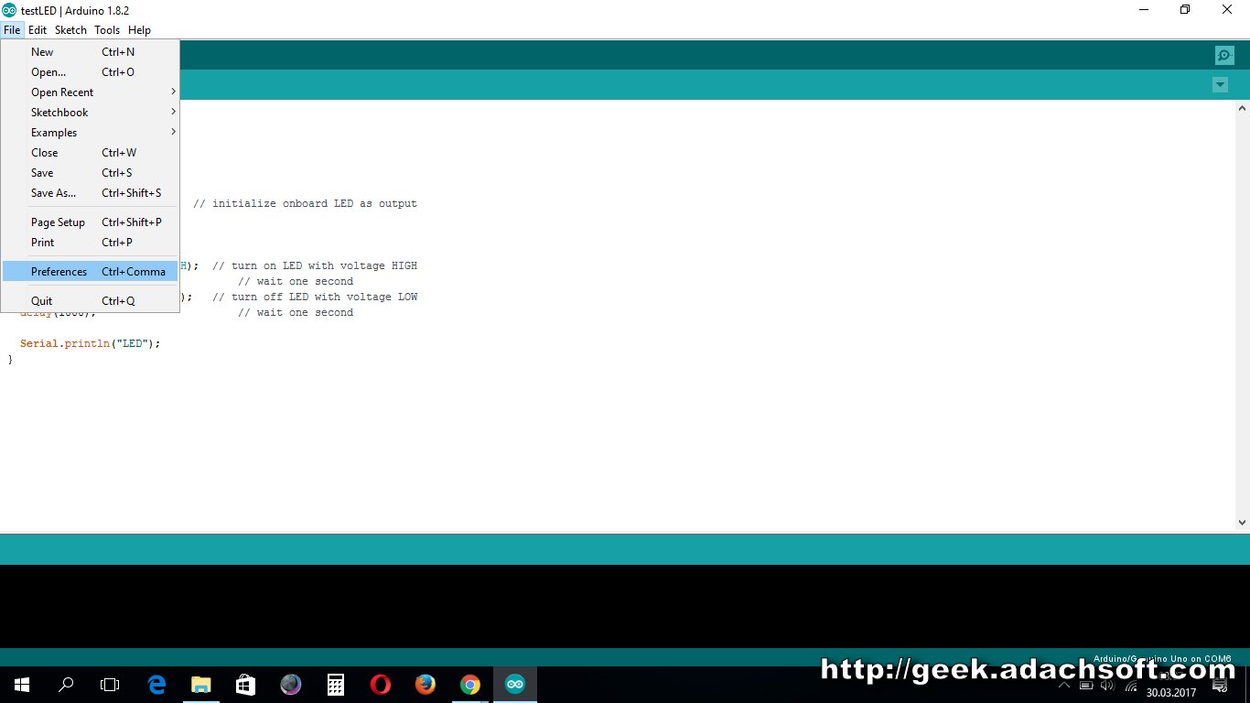Launch Firefox from the taskbar
The width and height of the screenshot is (1250, 703).
tap(426, 685)
